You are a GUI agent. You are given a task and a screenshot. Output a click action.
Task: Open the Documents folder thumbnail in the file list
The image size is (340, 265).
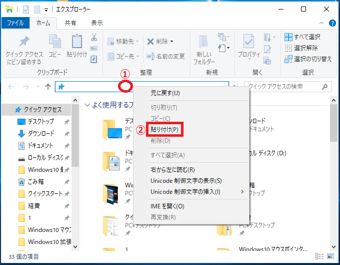point(111,162)
